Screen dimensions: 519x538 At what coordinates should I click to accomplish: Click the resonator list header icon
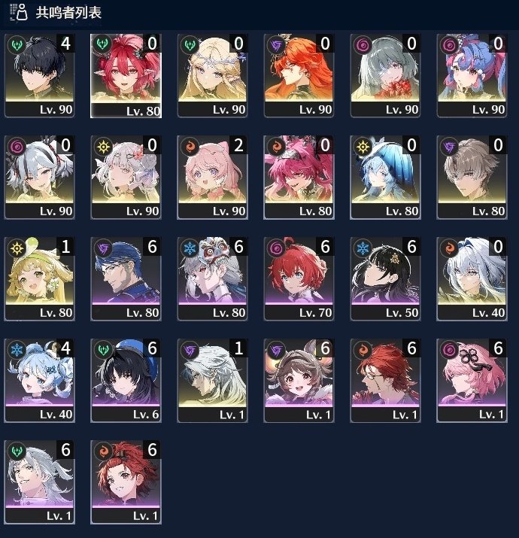tap(19, 12)
